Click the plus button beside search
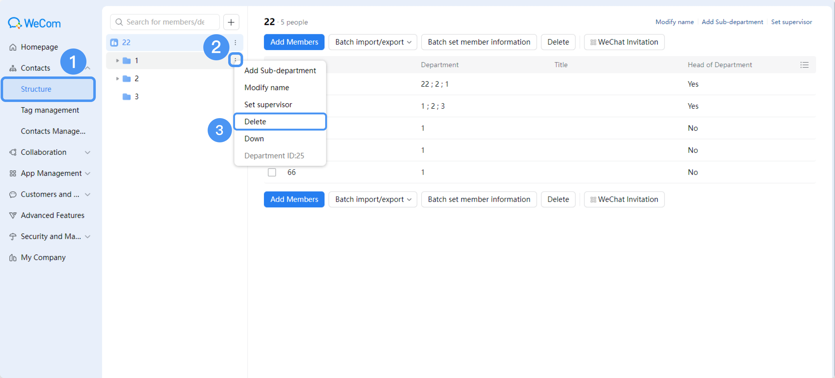Image resolution: width=835 pixels, height=378 pixels. pos(231,22)
